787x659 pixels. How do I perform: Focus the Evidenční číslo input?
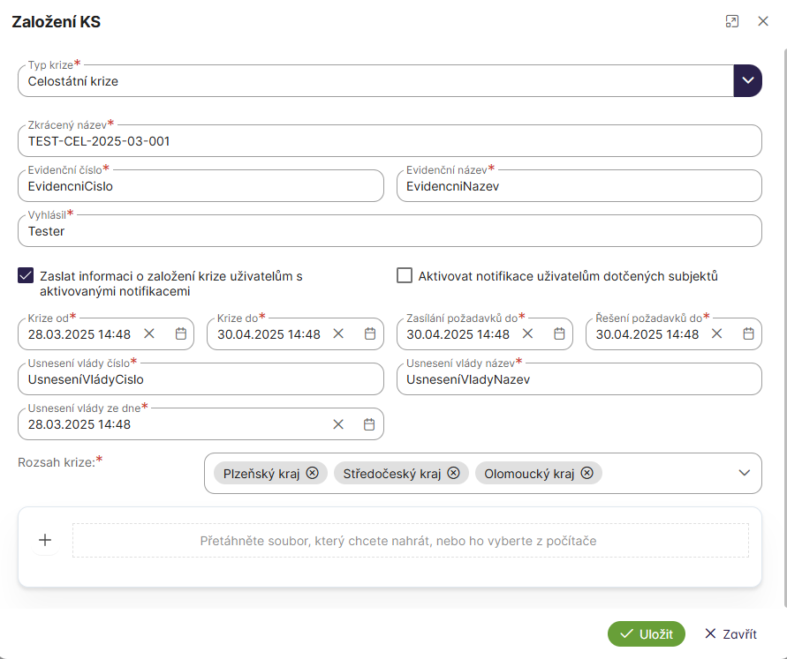coord(201,186)
